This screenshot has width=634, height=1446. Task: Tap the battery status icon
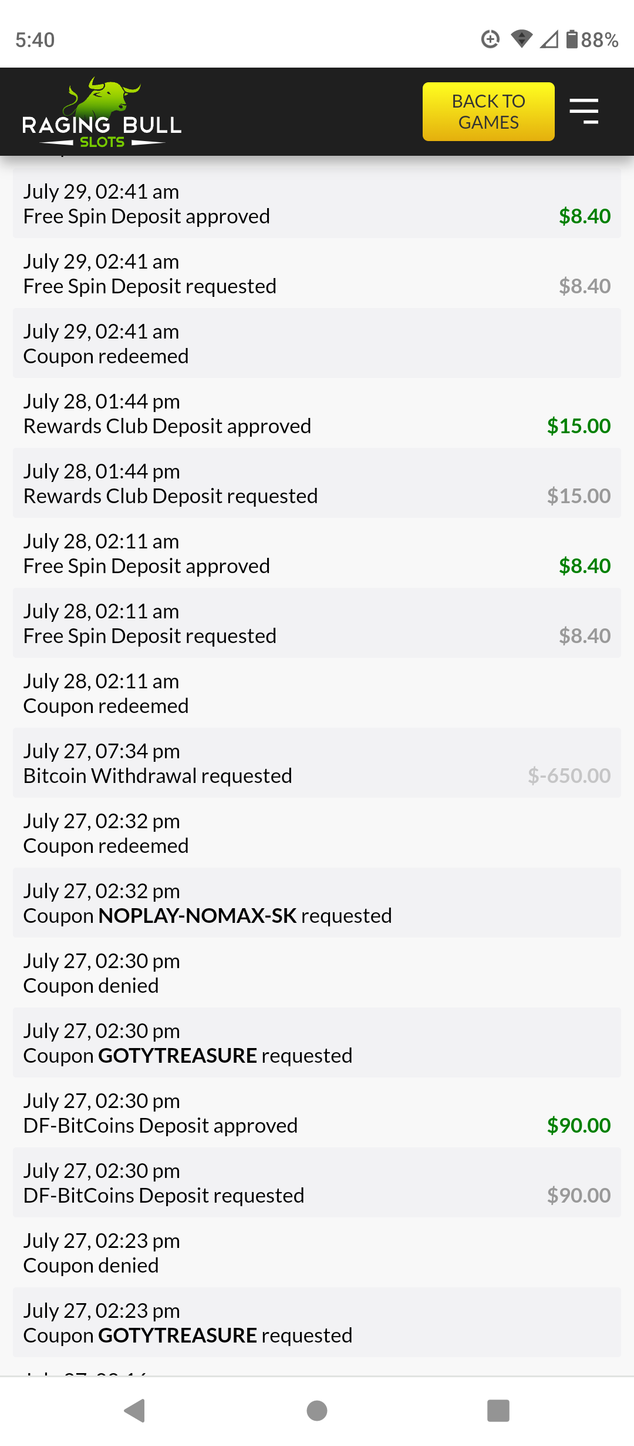tap(572, 39)
